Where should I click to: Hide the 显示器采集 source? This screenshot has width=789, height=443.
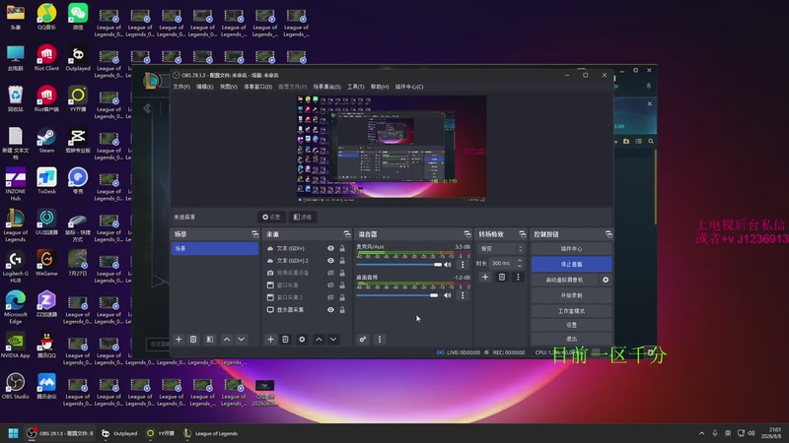(330, 310)
